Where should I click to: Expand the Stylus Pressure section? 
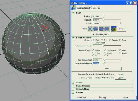point(73,86)
